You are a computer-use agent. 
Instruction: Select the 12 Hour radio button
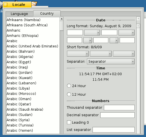(x=69, y=94)
